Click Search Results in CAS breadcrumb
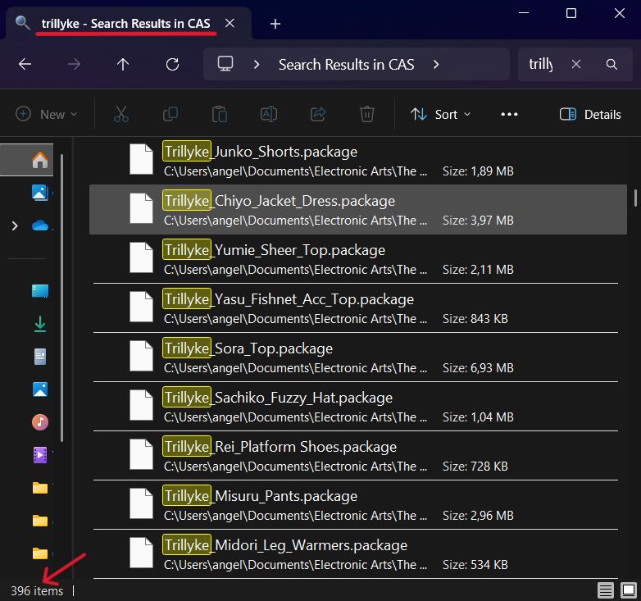This screenshot has width=641, height=601. (x=346, y=64)
